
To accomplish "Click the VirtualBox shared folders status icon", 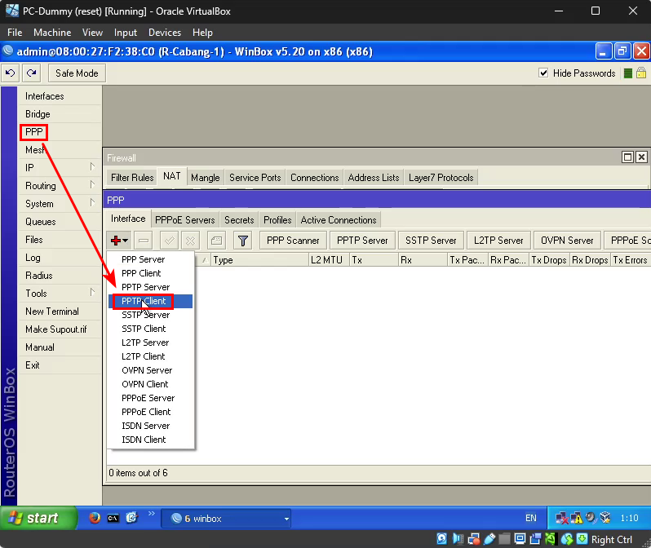I will point(504,539).
